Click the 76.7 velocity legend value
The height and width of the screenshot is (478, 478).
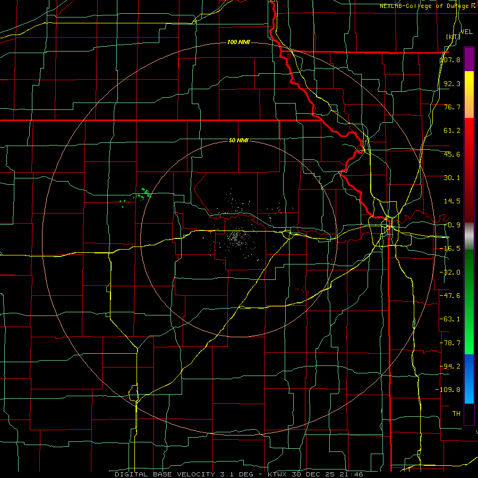[452, 107]
